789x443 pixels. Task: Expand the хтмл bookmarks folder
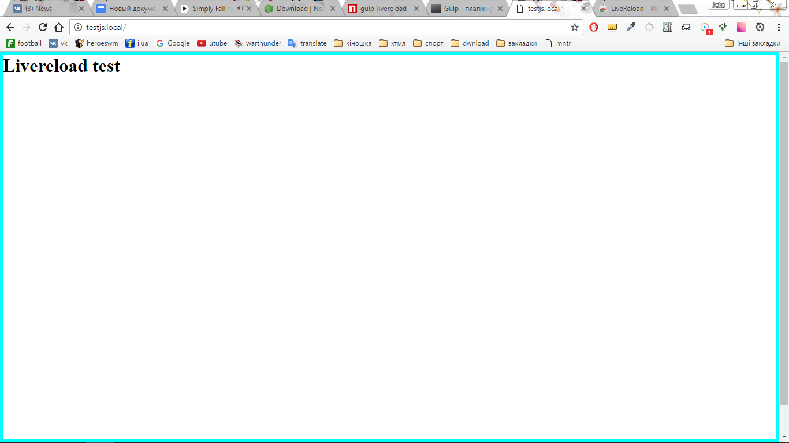coord(392,43)
